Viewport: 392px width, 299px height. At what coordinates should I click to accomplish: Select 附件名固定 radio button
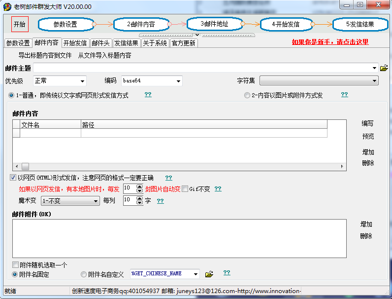pos(15,274)
